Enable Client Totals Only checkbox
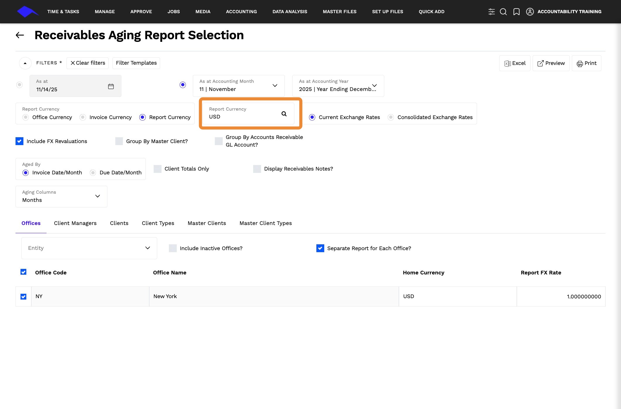This screenshot has width=621, height=409. click(157, 169)
